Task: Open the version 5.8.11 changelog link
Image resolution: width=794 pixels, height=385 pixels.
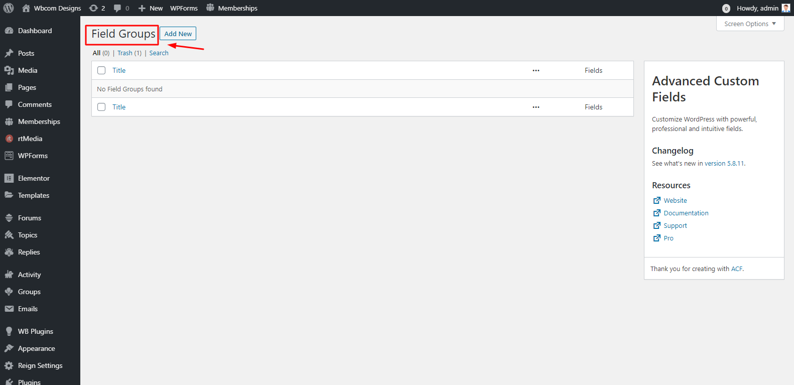Action: pyautogui.click(x=724, y=163)
